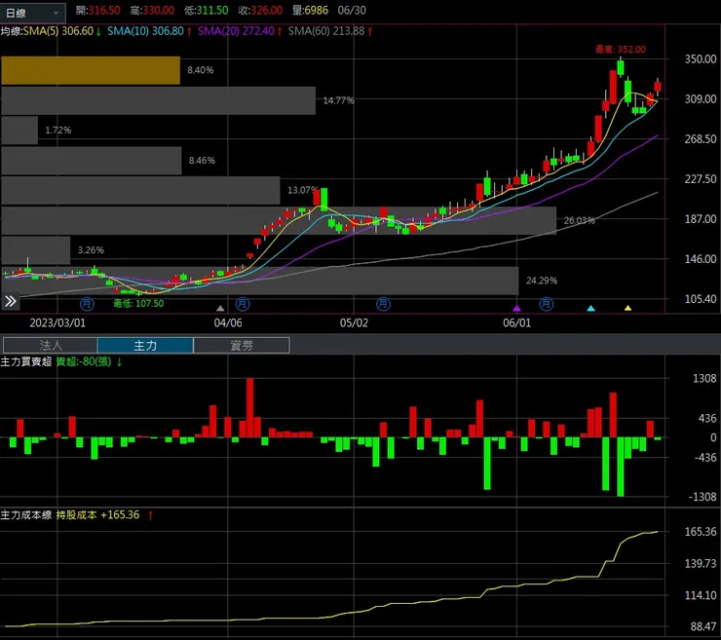Click the 低:311.50 low price readout
Image resolution: width=721 pixels, height=640 pixels.
click(206, 10)
